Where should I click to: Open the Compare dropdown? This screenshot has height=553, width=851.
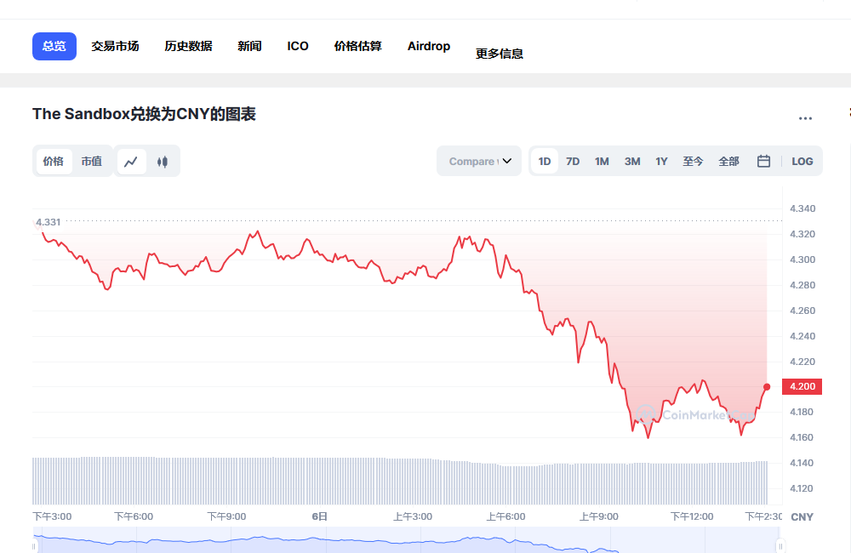[479, 161]
